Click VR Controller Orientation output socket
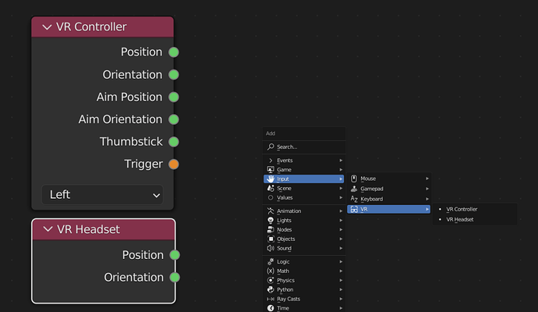Viewport: 538px width, 312px height. pyautogui.click(x=174, y=74)
